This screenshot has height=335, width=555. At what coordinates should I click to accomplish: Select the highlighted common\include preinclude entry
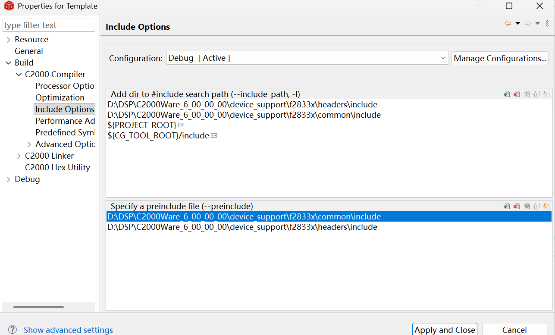329,216
